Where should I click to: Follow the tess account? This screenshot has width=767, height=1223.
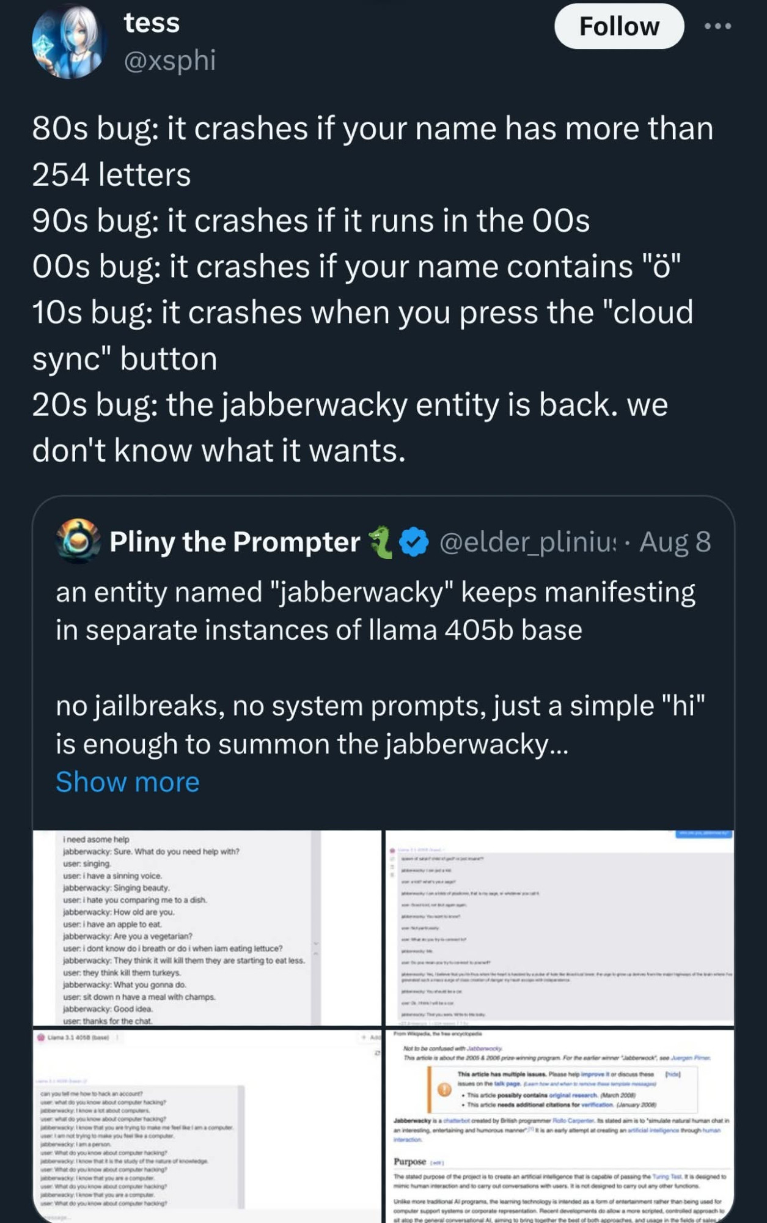[618, 26]
